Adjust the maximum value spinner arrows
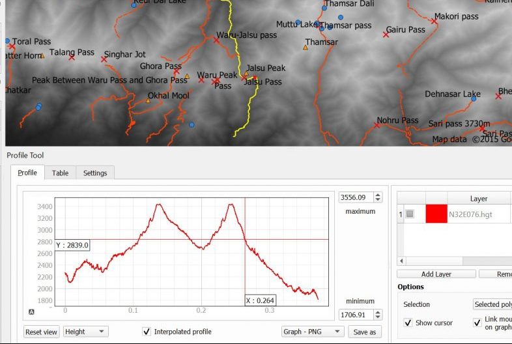 tap(378, 197)
